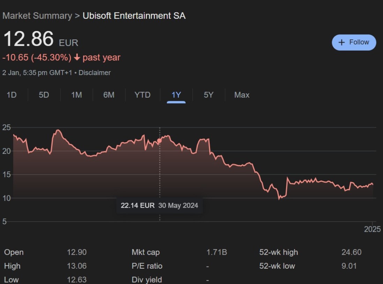Click the 22.14 EUR tooltip label
The image size is (383, 284).
[x=137, y=205]
